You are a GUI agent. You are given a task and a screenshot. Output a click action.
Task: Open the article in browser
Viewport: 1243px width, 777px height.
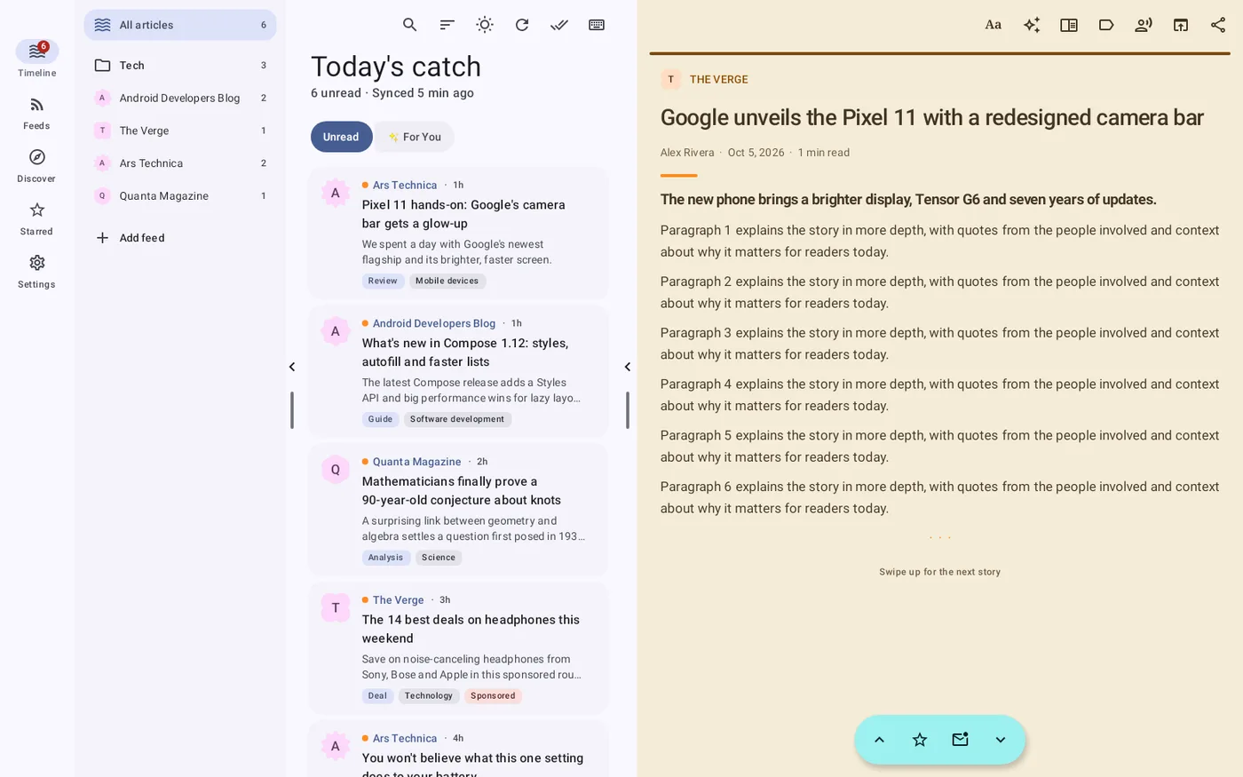(x=1181, y=25)
